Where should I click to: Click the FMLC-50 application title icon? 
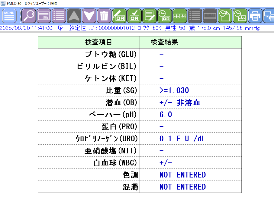tap(3, 3)
